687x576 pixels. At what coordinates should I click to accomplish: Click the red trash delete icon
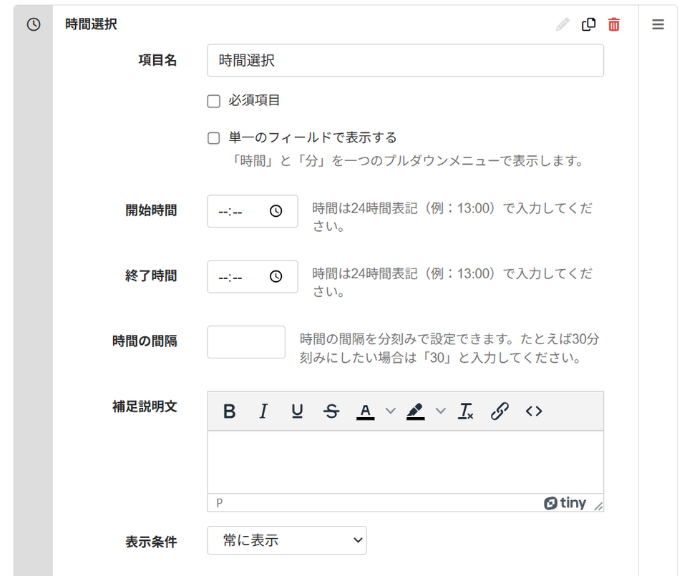tap(614, 24)
